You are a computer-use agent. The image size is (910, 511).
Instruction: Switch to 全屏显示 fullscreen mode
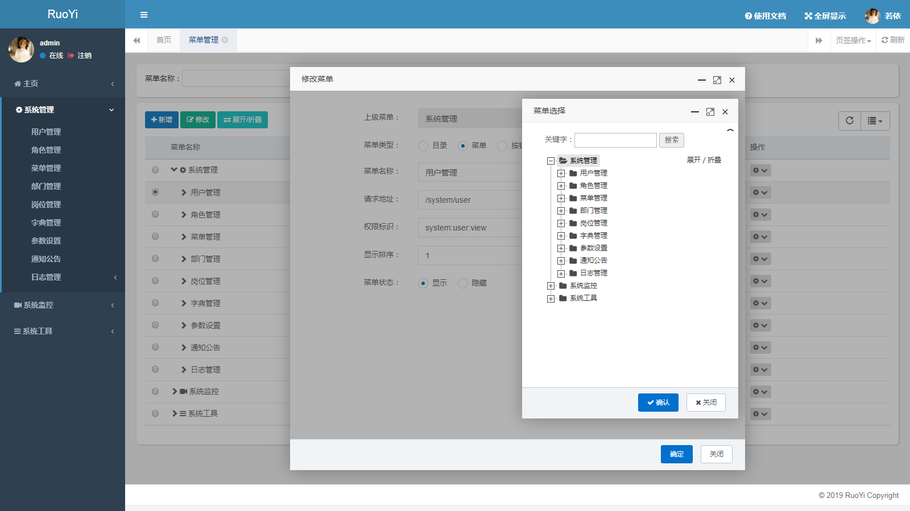(825, 16)
